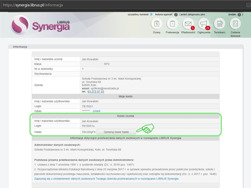Click the Moje konto login 7815051

(88, 106)
